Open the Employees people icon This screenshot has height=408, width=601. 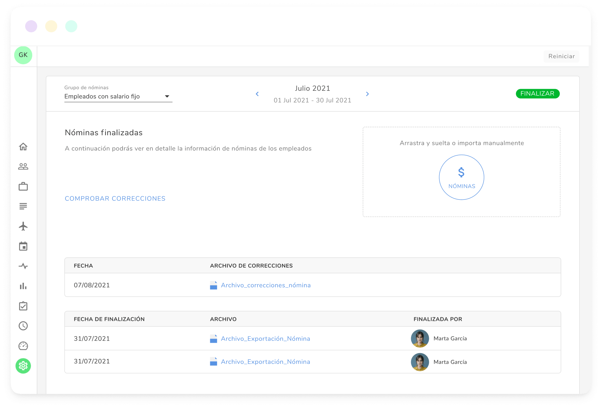pyautogui.click(x=23, y=167)
